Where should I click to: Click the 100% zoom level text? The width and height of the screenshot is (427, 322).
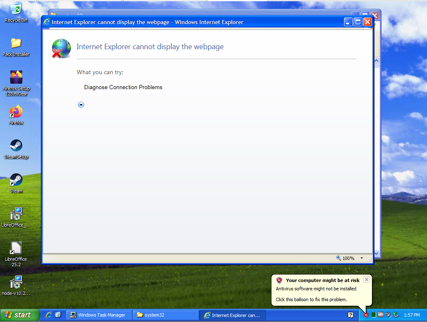pos(348,258)
